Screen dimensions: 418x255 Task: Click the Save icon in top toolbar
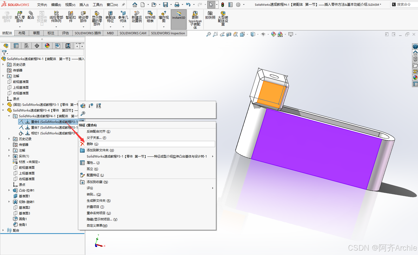(165, 5)
